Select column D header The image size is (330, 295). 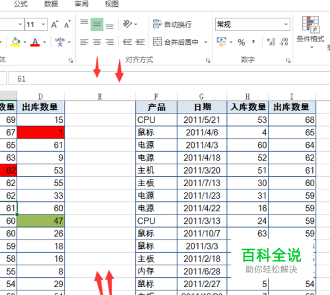(41, 96)
